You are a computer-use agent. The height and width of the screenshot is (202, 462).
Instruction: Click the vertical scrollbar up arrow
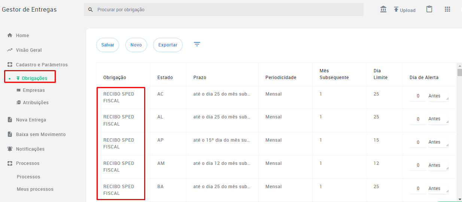click(459, 65)
